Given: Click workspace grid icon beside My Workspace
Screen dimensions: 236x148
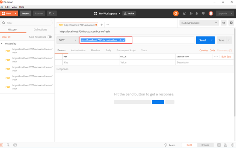Looking at the screenshot, I should [96, 13].
